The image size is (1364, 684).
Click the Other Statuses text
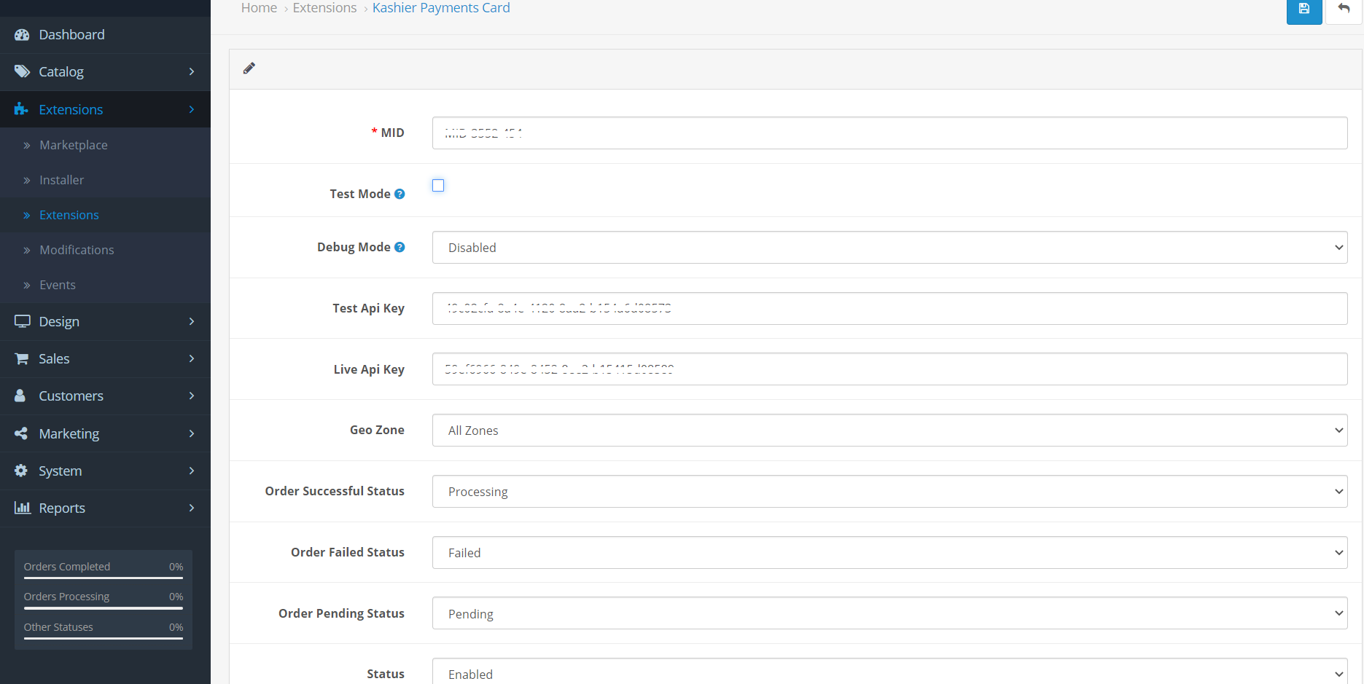(58, 627)
